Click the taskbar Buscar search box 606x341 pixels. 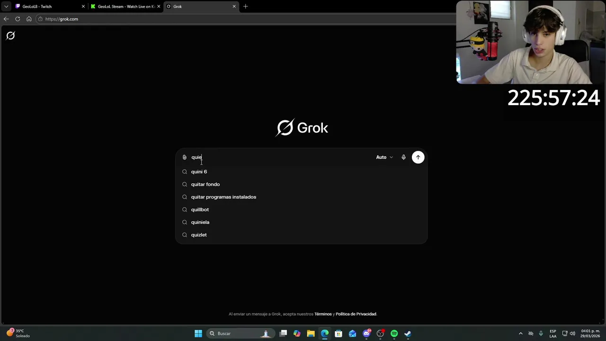pos(240,333)
